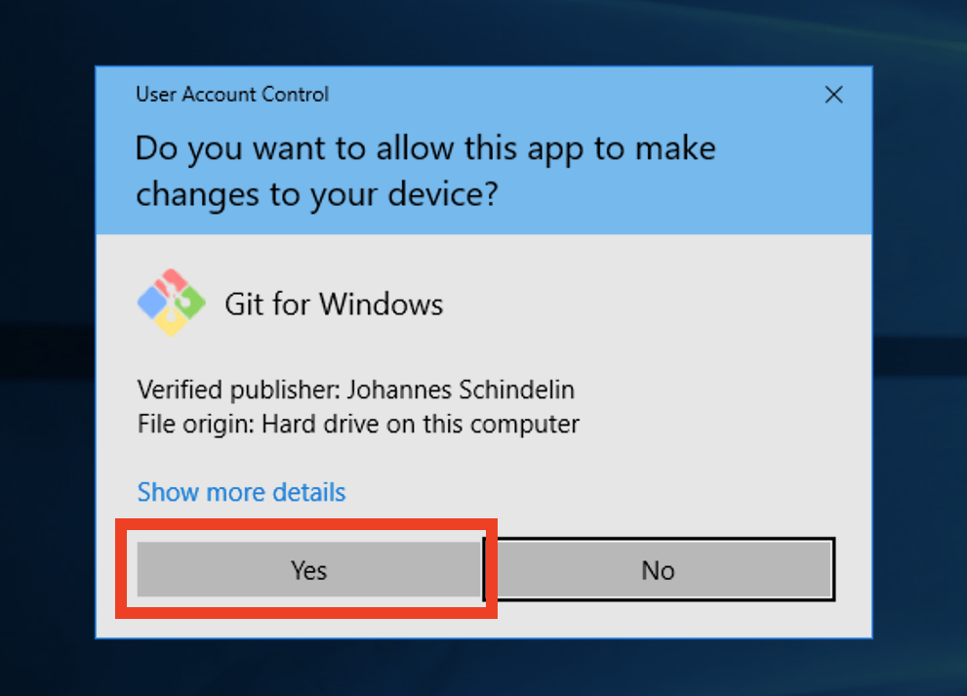Click the "Do you want to allow" heading line

[x=425, y=148]
